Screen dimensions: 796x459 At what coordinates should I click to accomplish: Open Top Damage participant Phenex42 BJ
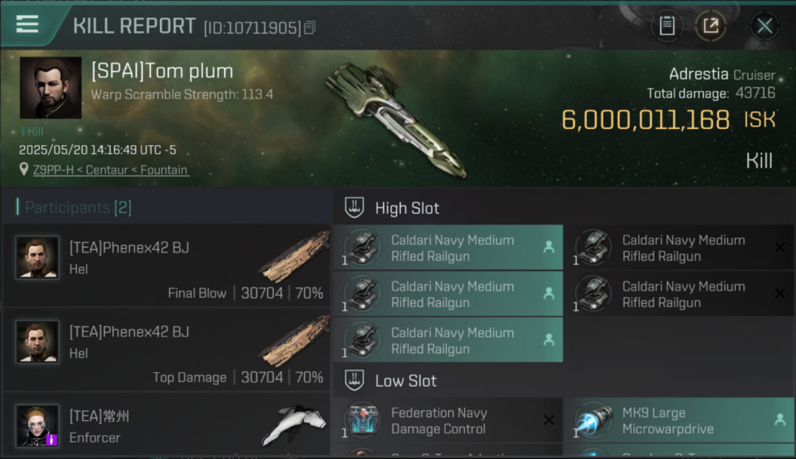point(129,332)
